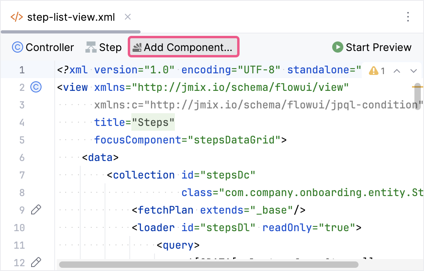Viewport: 424px width, 271px height.
Task: Switch to the step-list-view.xml tab
Action: tap(70, 17)
